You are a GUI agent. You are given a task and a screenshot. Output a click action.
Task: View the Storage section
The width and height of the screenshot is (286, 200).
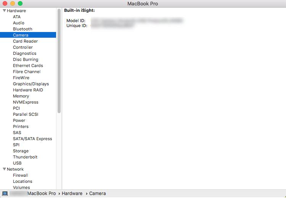[x=21, y=151]
